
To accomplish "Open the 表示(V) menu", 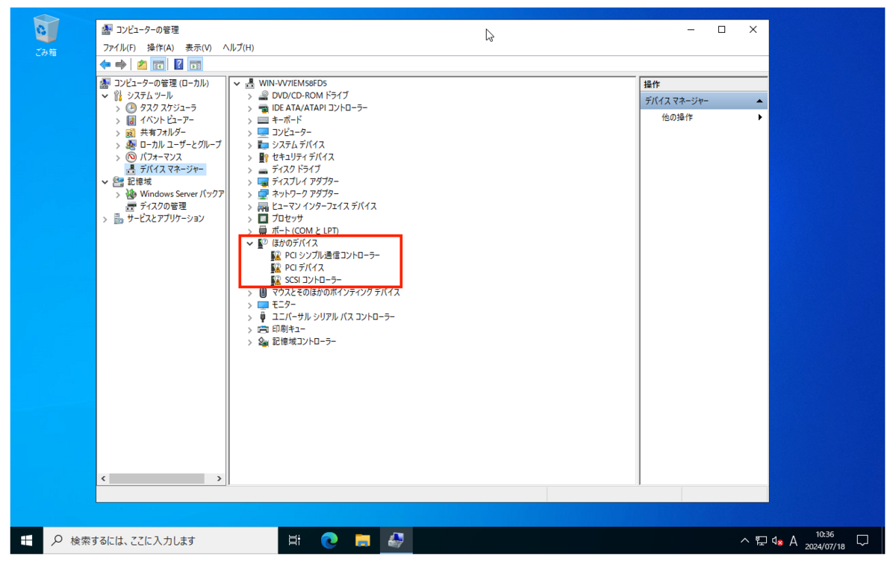I will coord(199,48).
